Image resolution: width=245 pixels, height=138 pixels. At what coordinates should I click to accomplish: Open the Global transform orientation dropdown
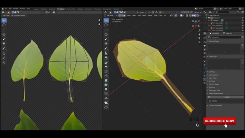141,12
